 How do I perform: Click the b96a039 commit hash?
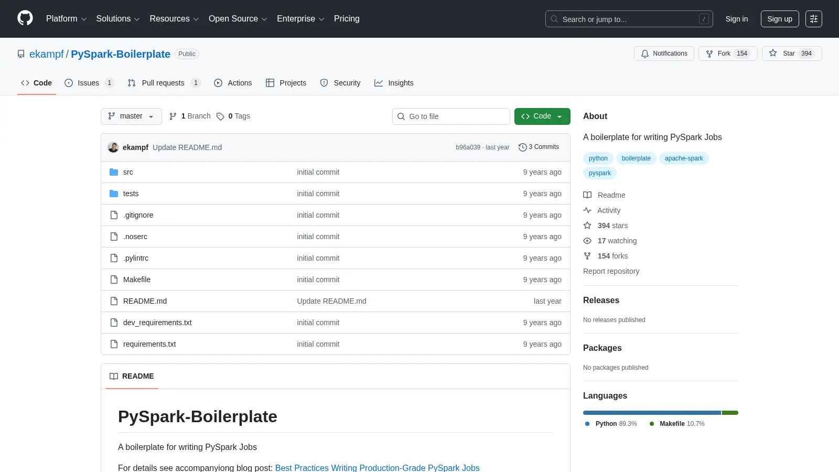click(x=468, y=147)
